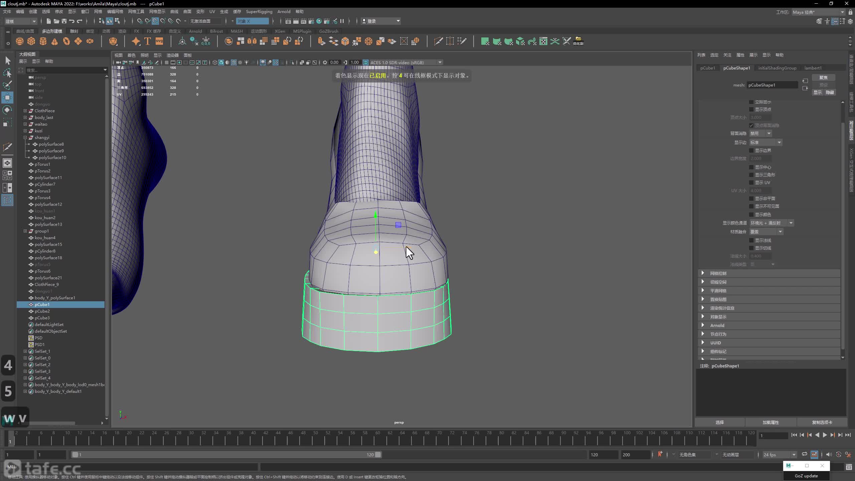Click the script editor icon at bottom right
The width and height of the screenshot is (855, 481).
[x=849, y=467]
